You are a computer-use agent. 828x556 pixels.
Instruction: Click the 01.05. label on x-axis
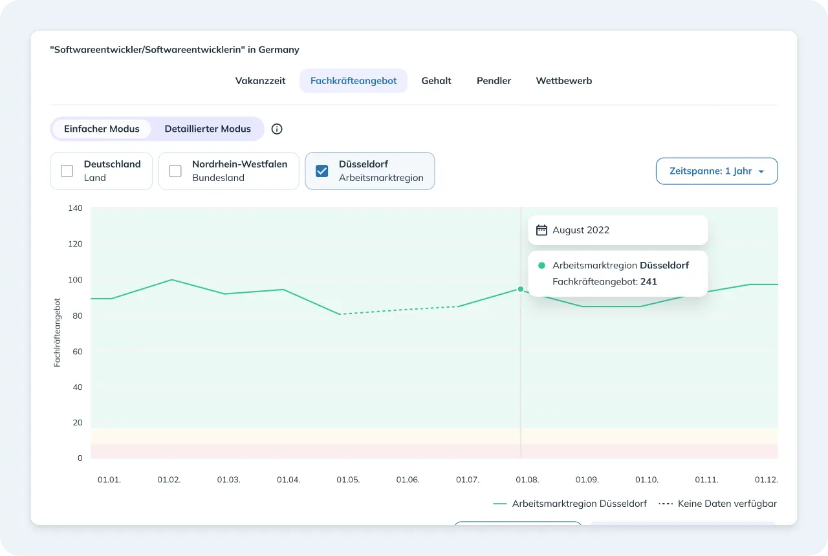click(348, 480)
